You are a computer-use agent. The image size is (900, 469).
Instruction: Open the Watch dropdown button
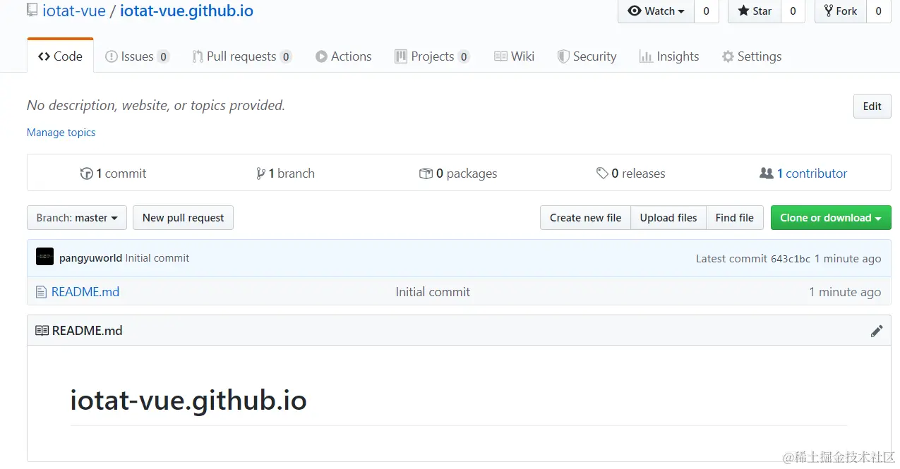tap(656, 11)
